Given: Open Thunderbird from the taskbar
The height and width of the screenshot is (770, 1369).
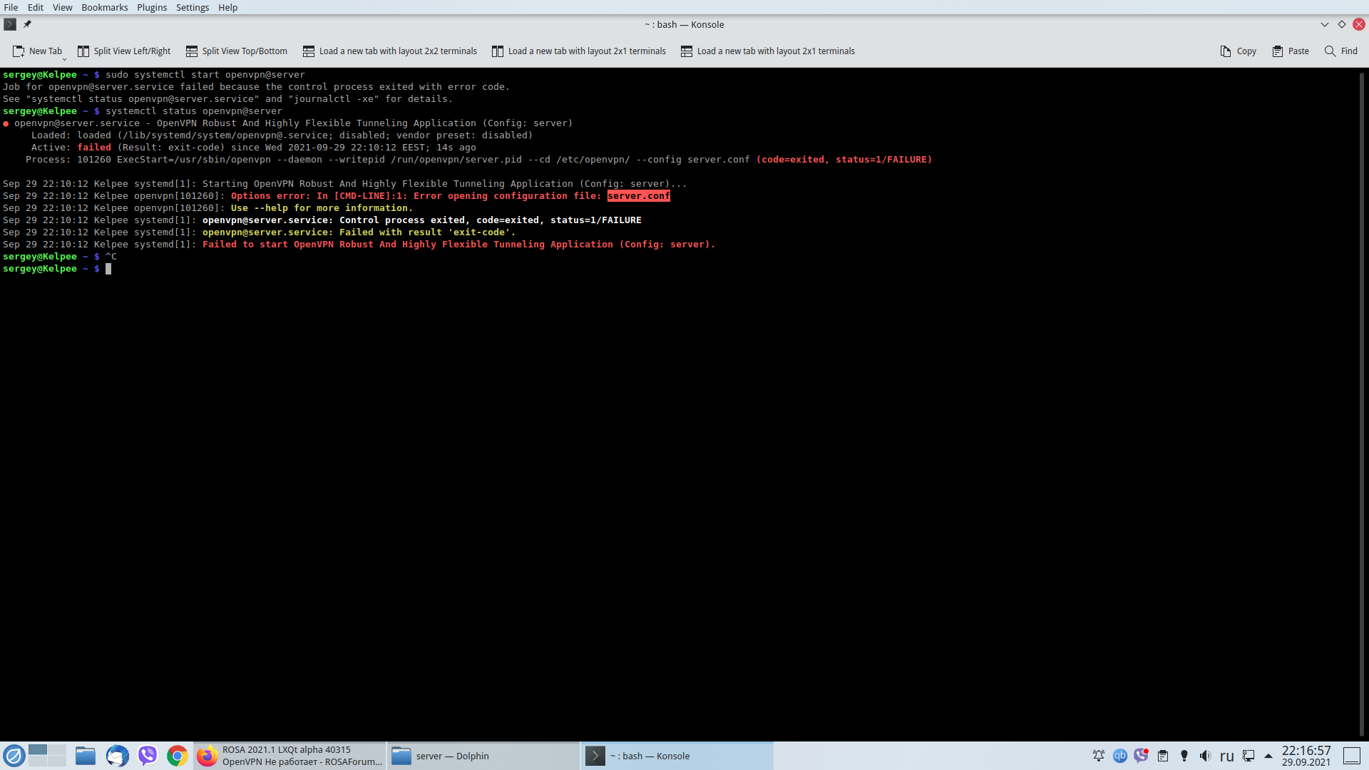Looking at the screenshot, I should (117, 756).
